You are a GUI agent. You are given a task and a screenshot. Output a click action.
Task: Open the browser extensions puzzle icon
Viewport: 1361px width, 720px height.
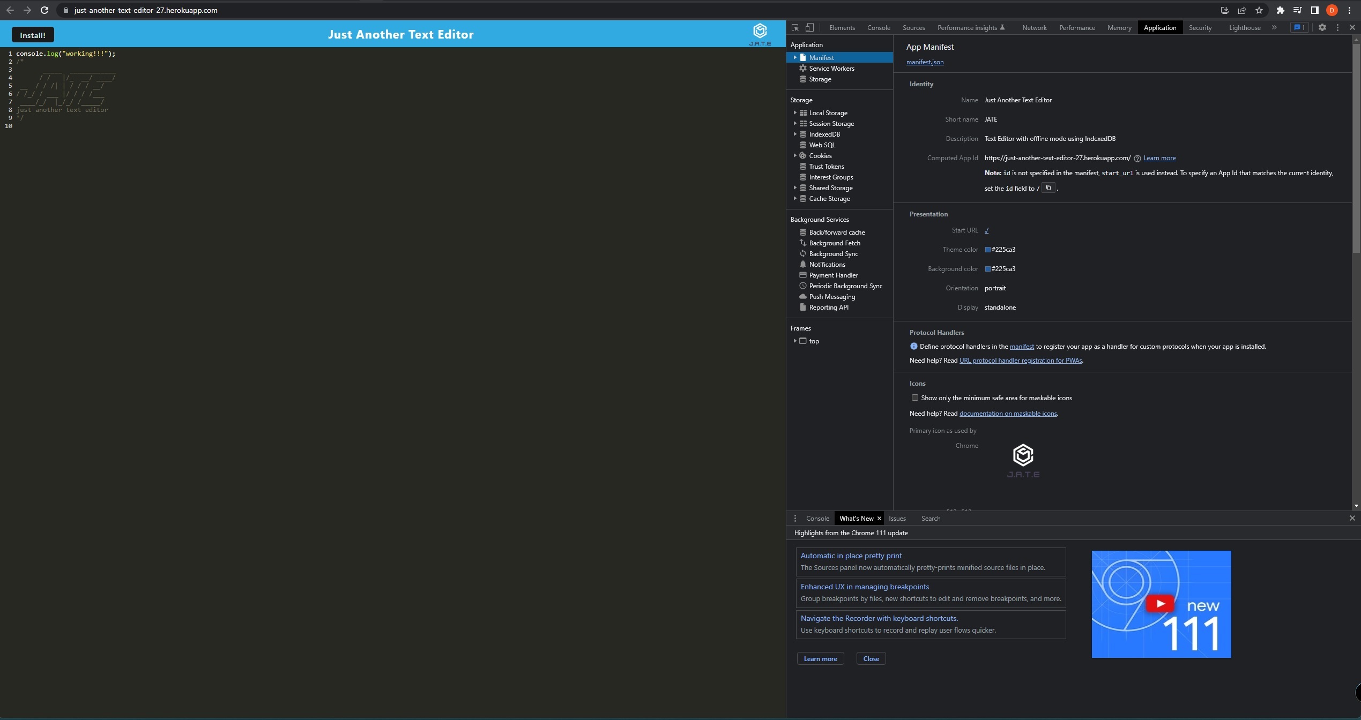pyautogui.click(x=1280, y=10)
